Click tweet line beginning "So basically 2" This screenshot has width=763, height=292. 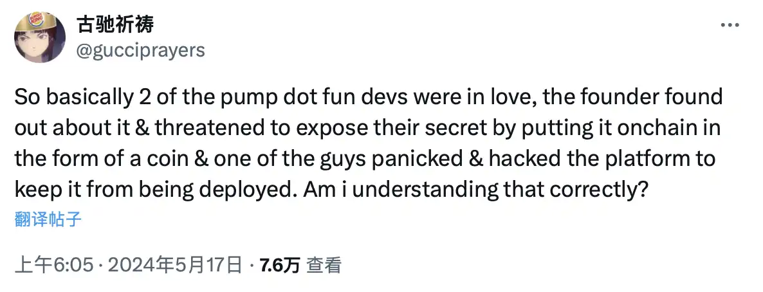click(368, 98)
